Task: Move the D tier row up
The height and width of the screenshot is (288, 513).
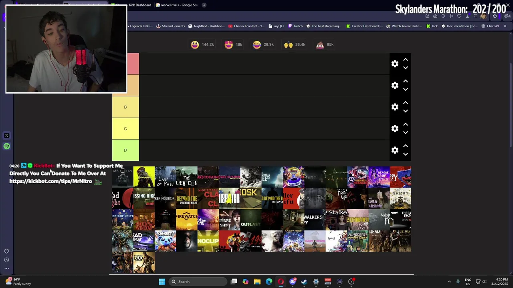Action: coord(406,146)
